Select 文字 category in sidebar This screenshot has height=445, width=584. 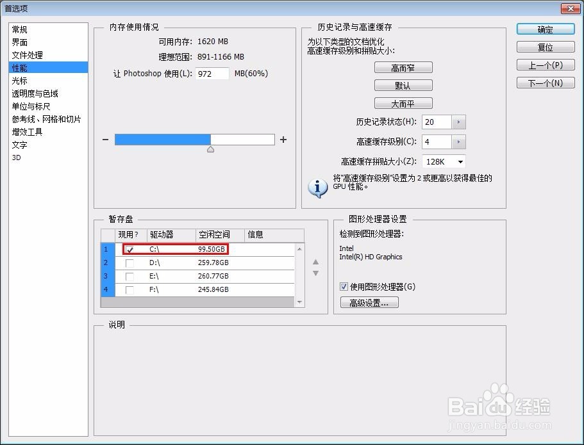pyautogui.click(x=48, y=145)
